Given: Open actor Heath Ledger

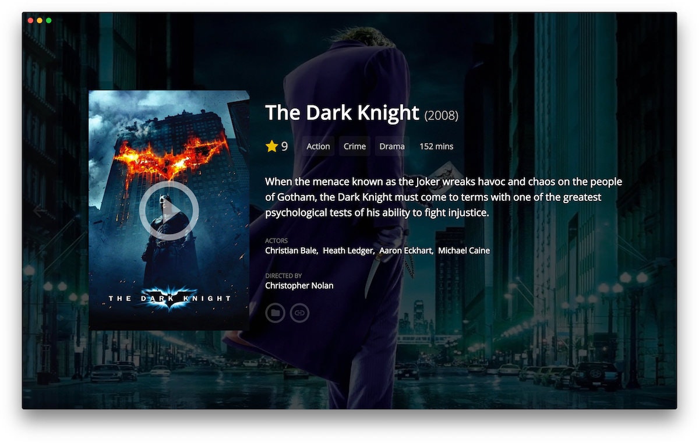Looking at the screenshot, I should 348,250.
